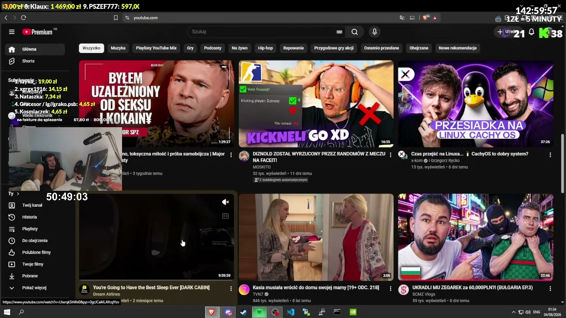566x318 pixels.
Task: Open Pobrane downloads in sidebar
Action: pyautogui.click(x=35, y=276)
